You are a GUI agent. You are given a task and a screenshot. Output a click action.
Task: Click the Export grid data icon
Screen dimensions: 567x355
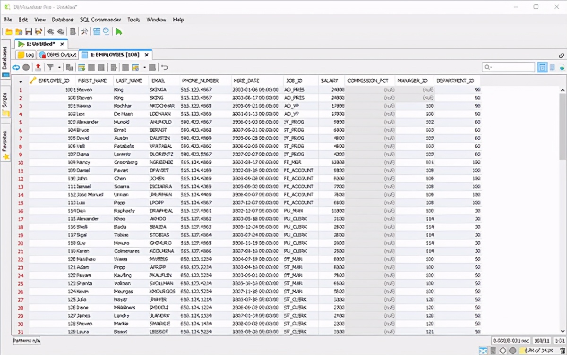[x=38, y=68]
